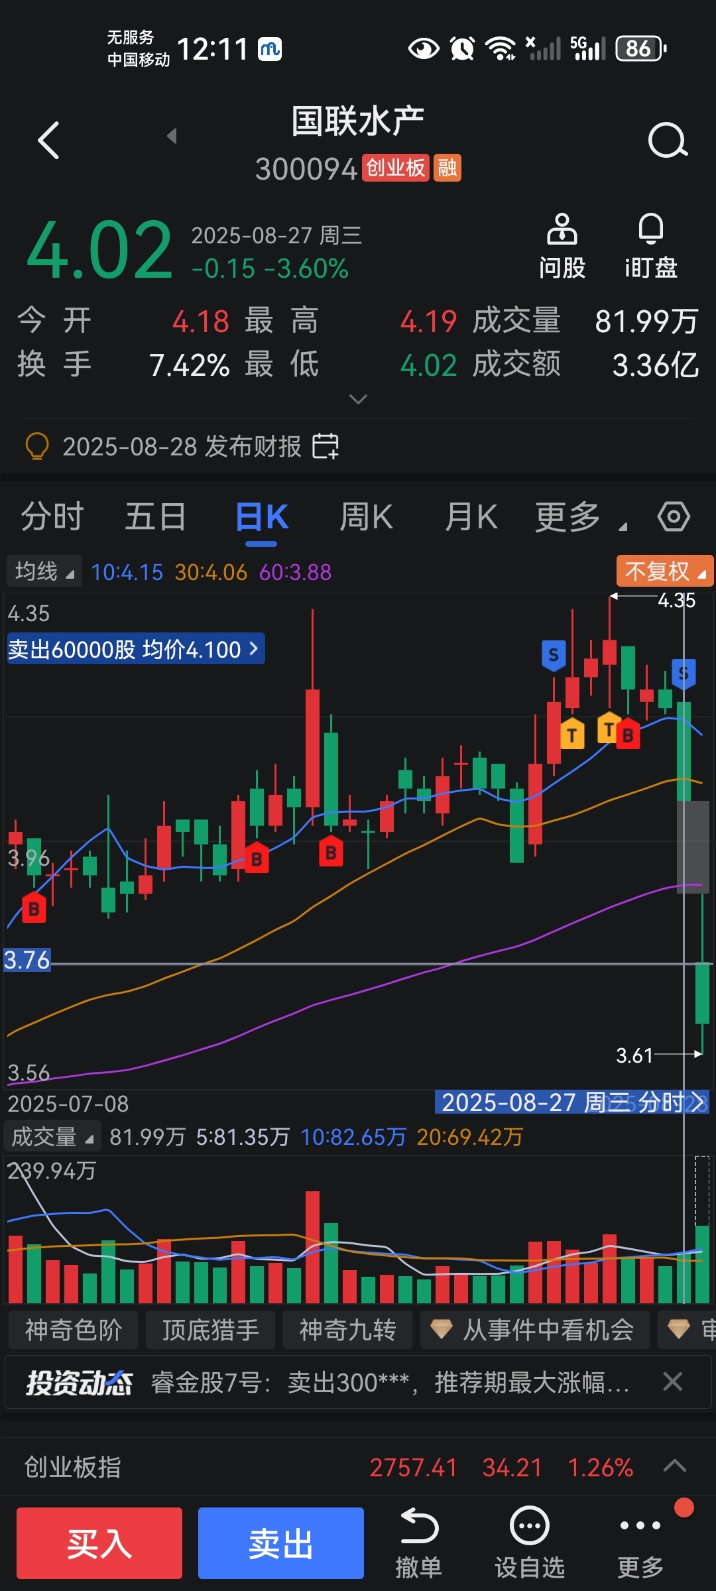Tap the battery indicator in status bar
Screen dimensions: 716x1591
[x=640, y=48]
